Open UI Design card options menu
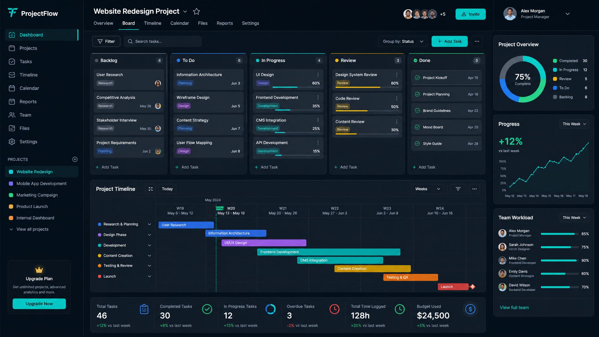 tap(318, 75)
